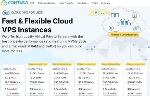
Task: Click the cloud upload arrow icon
Action: point(137,28)
